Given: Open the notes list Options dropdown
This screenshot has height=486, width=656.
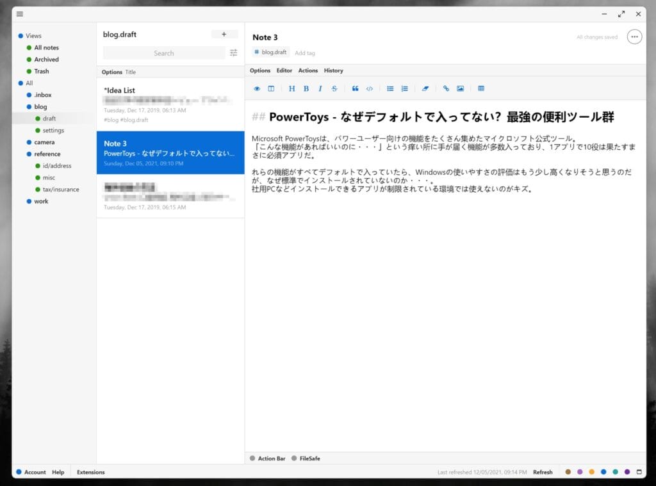Looking at the screenshot, I should (x=112, y=72).
